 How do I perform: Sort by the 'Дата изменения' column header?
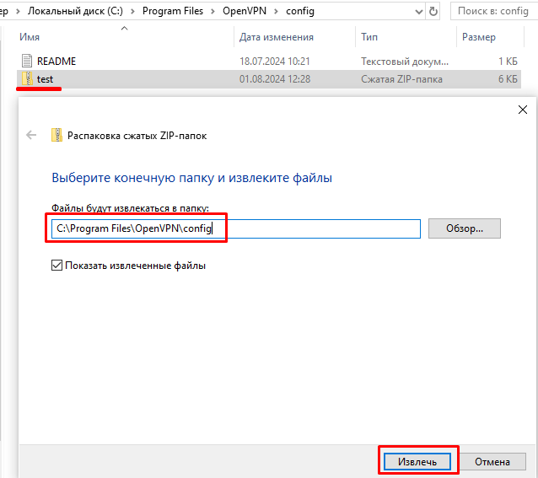(276, 37)
